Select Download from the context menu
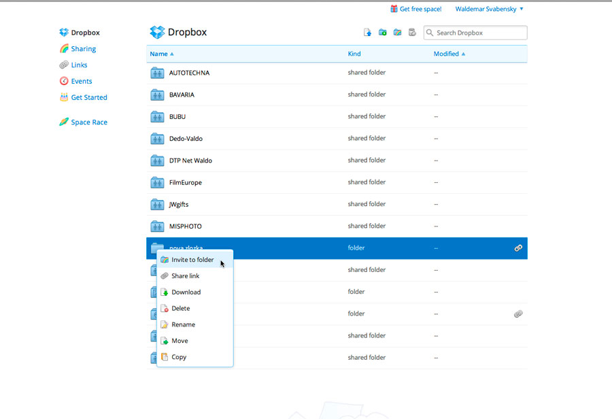The image size is (612, 419). click(195, 292)
